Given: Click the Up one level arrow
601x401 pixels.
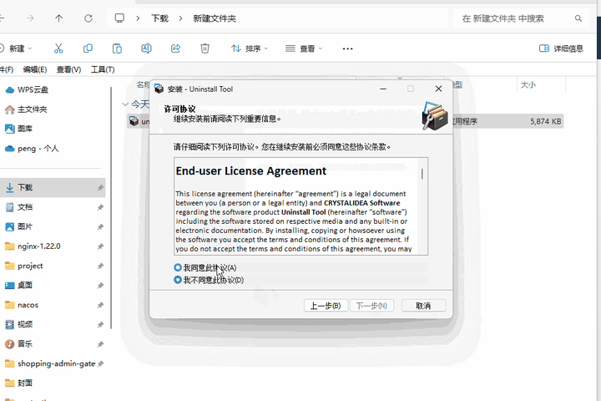Looking at the screenshot, I should 58,18.
